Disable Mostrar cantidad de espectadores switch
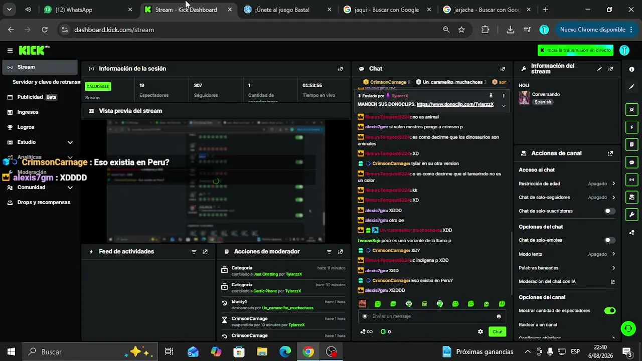Screen dimensions: 642x361 (609, 311)
